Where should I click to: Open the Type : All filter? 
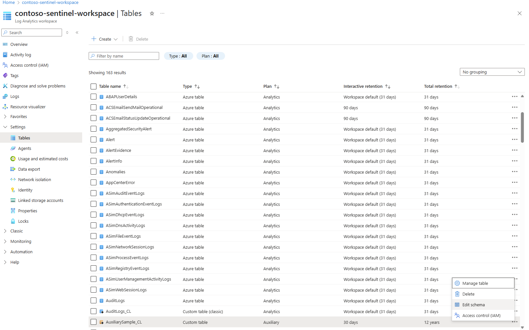[178, 56]
